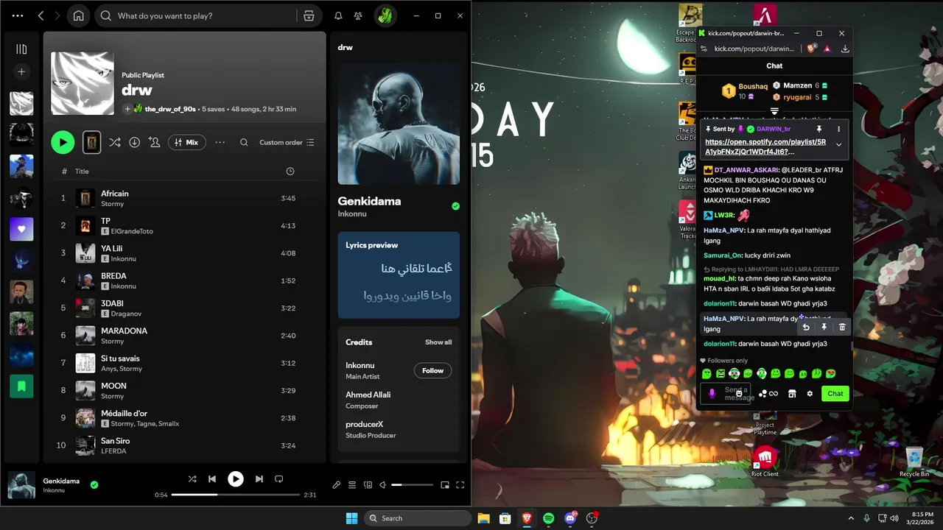Open Browse icon in Spotify search bar
943x530 pixels.
pos(309,15)
